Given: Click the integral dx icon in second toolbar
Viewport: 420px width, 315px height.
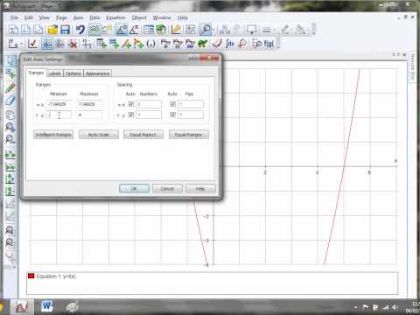Looking at the screenshot, I should click(x=230, y=44).
